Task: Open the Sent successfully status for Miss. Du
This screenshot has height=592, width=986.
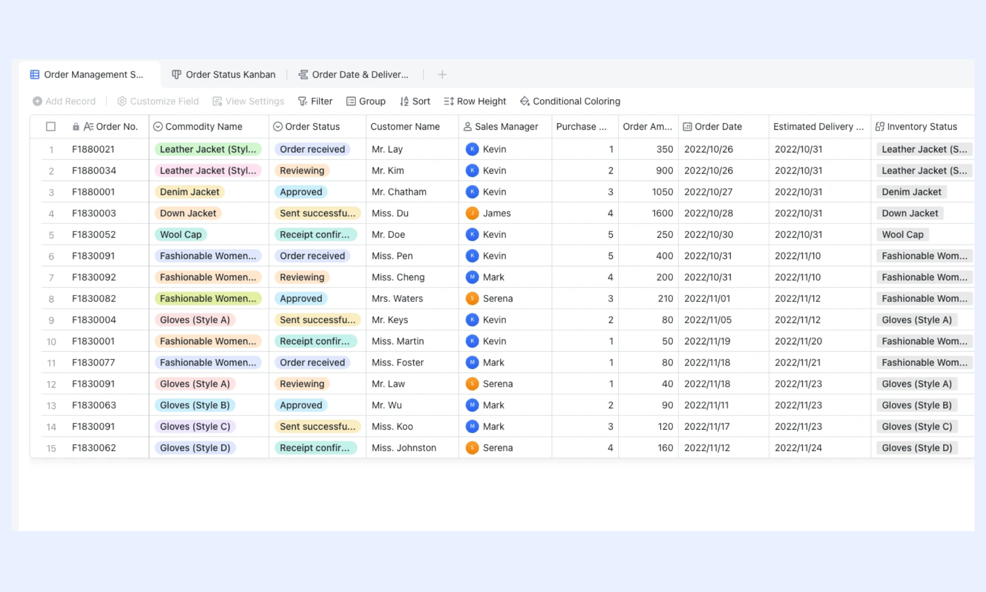Action: click(x=317, y=213)
